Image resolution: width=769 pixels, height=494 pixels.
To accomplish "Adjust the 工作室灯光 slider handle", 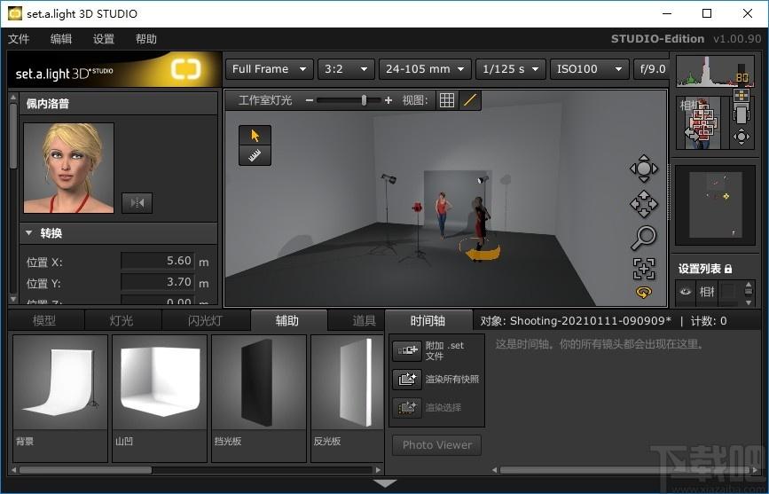I will click(364, 100).
